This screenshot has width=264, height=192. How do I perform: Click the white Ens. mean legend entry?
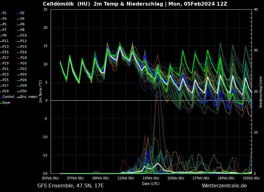[x=29, y=97]
